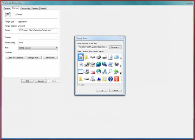Pick the document with clock icon
195x140 pixels.
(110, 57)
